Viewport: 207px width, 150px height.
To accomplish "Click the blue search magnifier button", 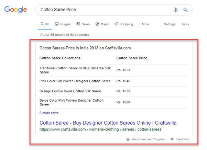I will (185, 10).
